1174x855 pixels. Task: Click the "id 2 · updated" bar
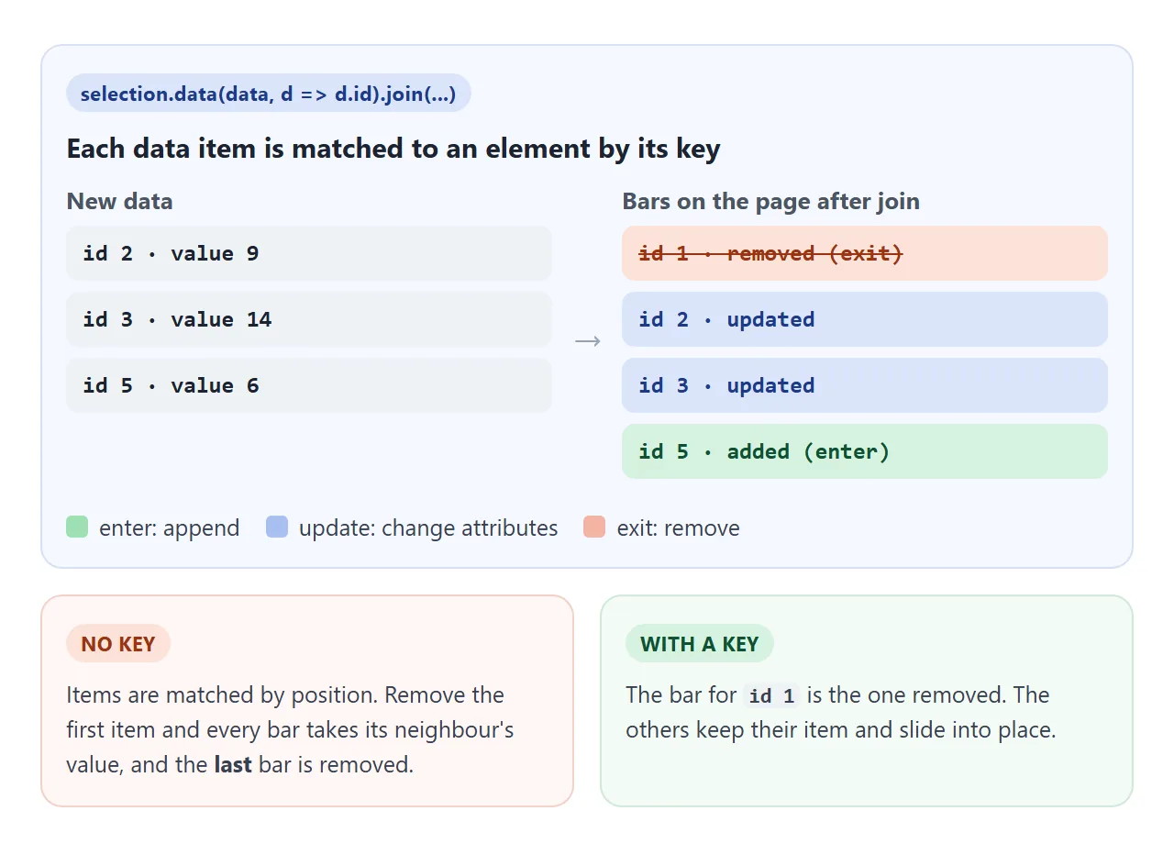(865, 319)
